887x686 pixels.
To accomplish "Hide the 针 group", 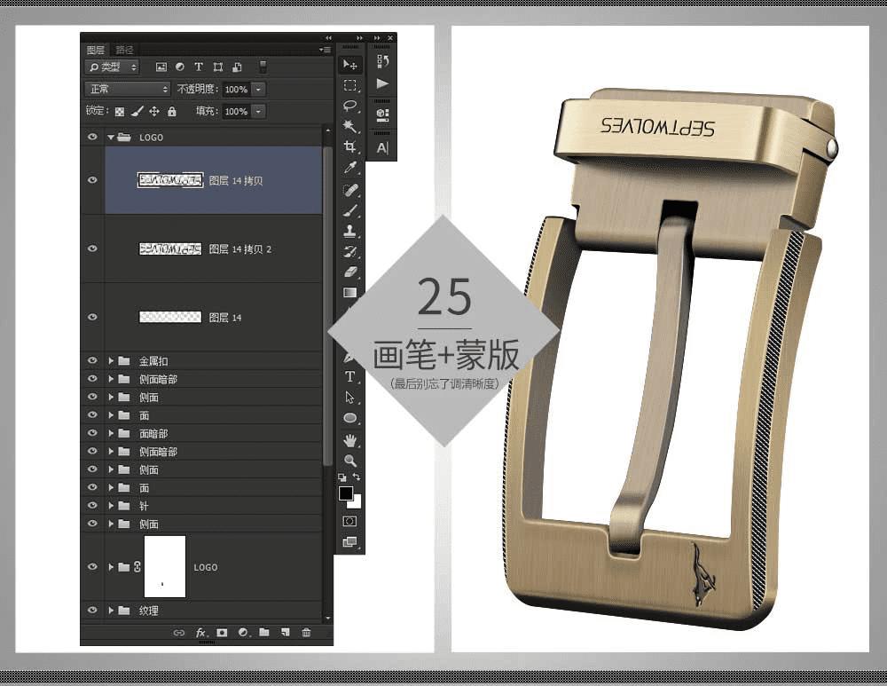I will (92, 506).
